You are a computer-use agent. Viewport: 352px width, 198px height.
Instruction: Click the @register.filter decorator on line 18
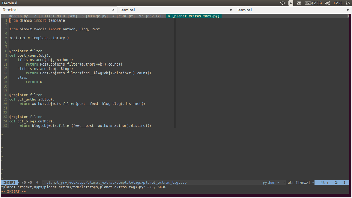click(26, 95)
